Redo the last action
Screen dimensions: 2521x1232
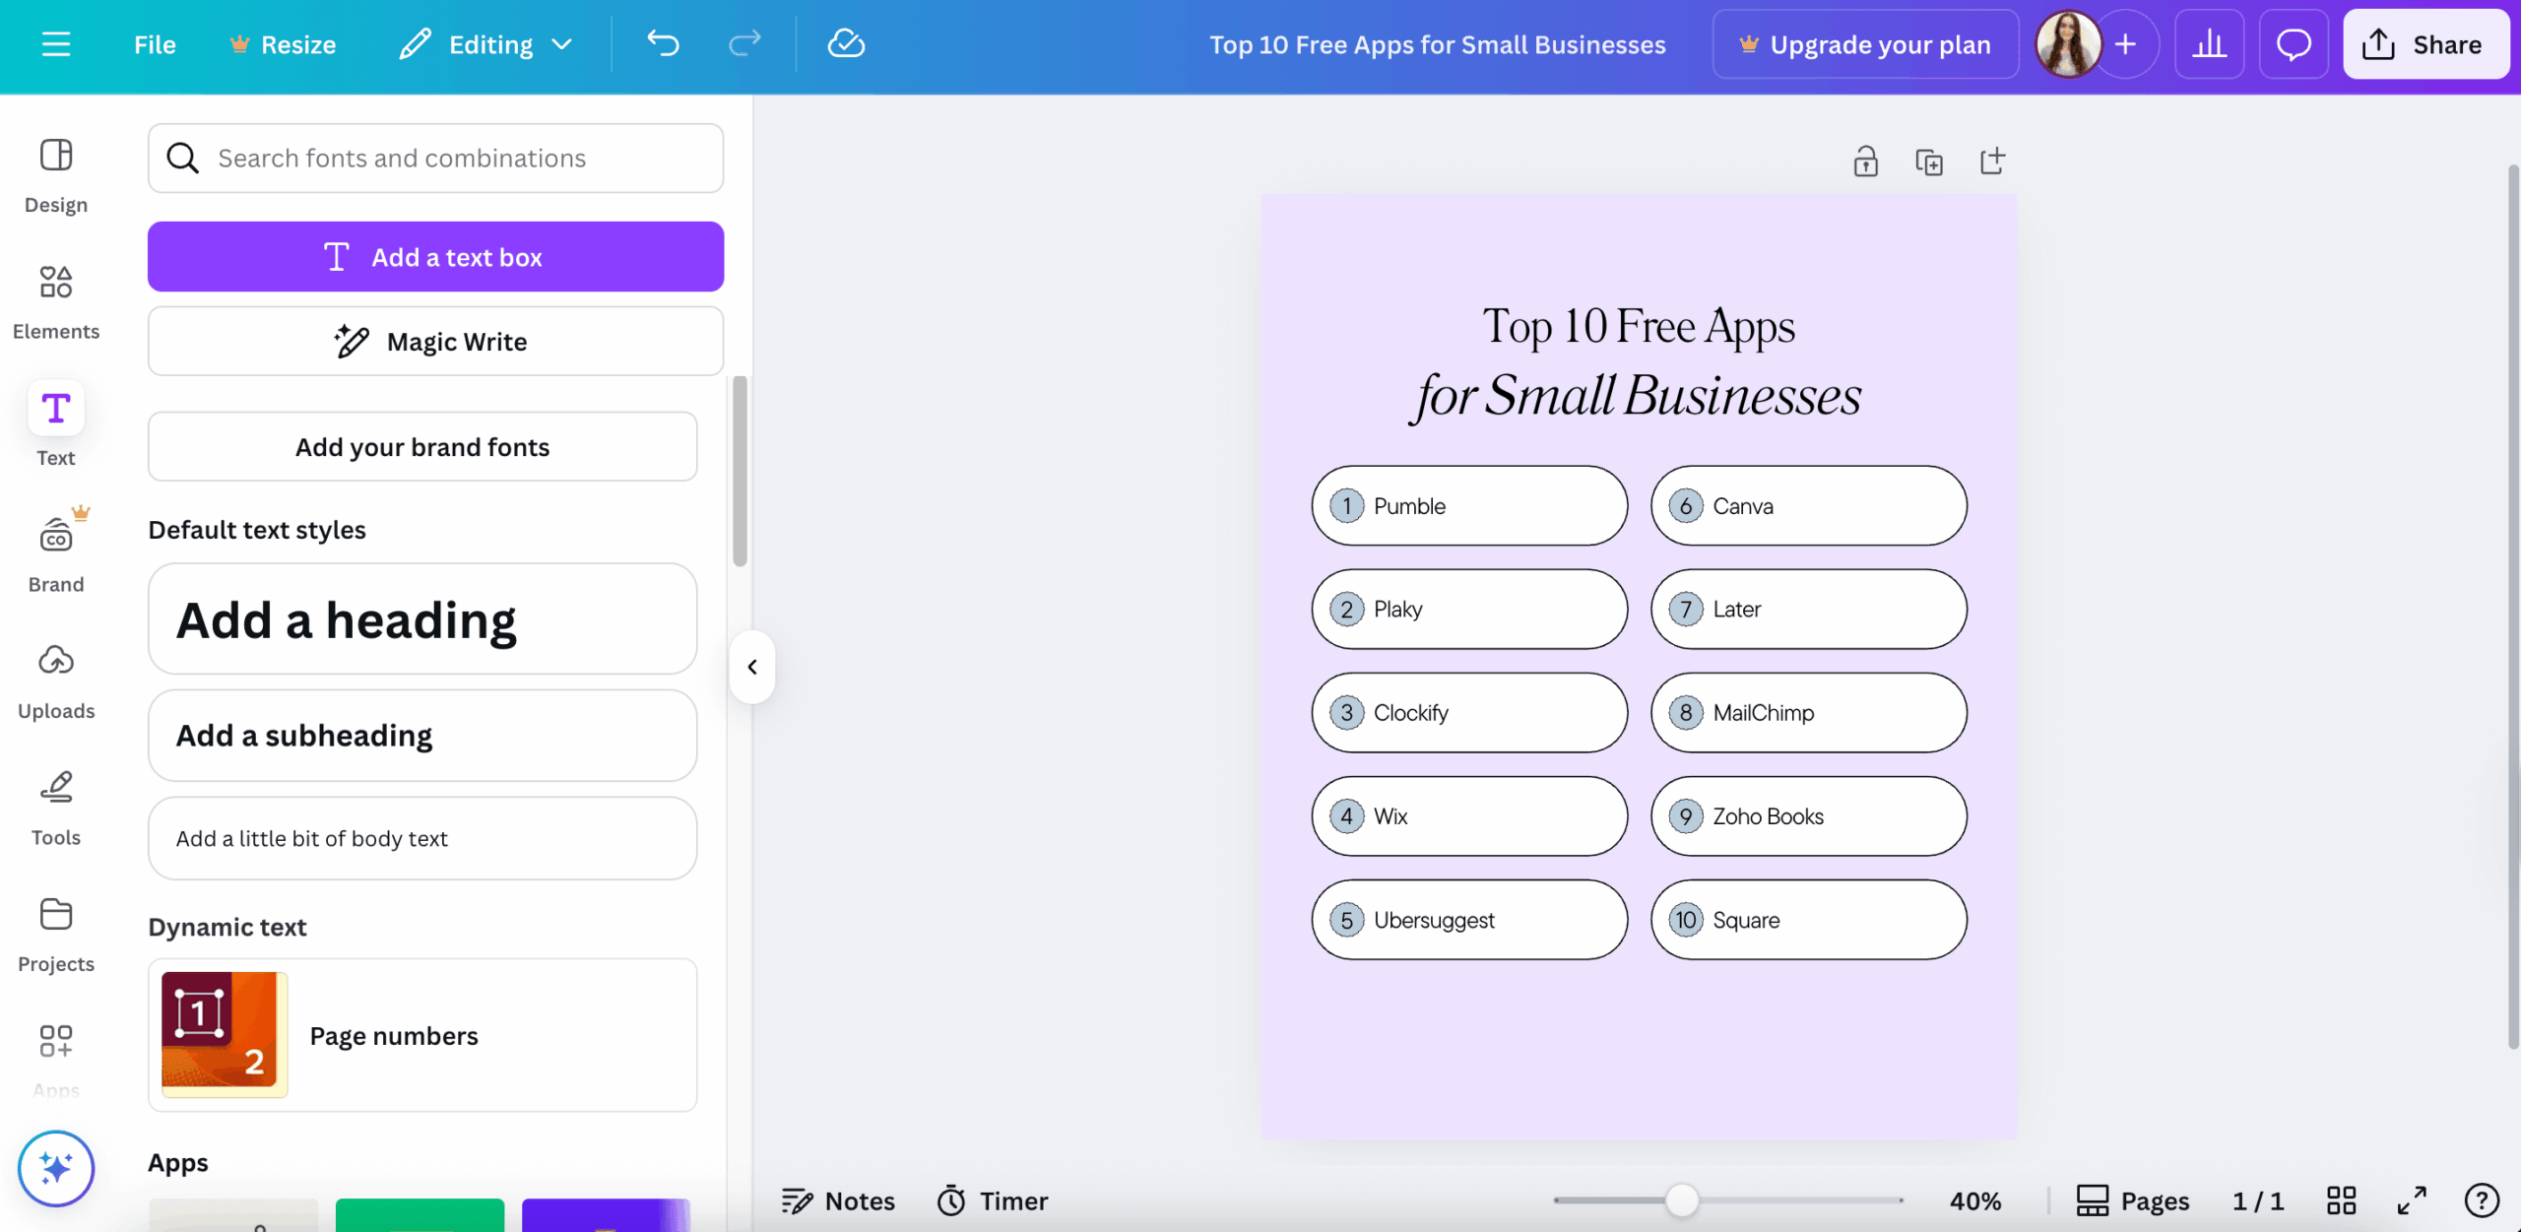click(744, 43)
